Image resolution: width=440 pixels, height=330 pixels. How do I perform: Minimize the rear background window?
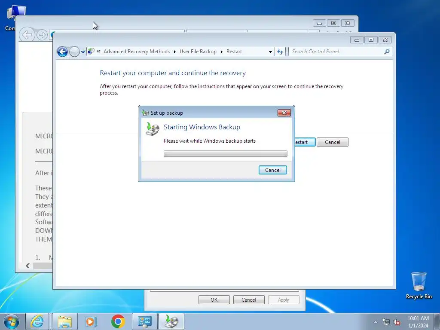tap(319, 23)
